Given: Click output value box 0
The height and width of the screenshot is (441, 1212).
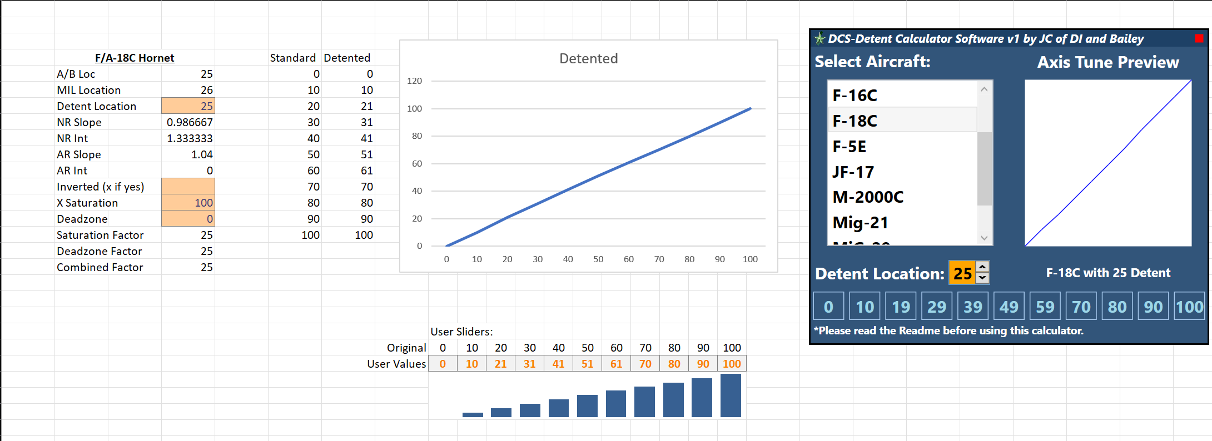Looking at the screenshot, I should coord(828,306).
